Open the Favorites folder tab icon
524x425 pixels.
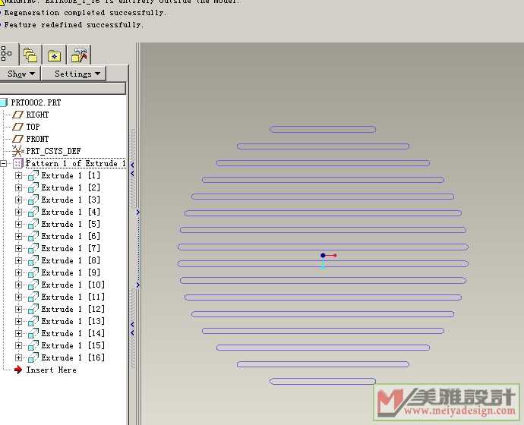point(54,55)
